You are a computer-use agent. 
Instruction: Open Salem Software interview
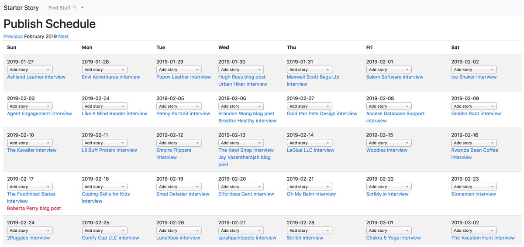(x=395, y=77)
